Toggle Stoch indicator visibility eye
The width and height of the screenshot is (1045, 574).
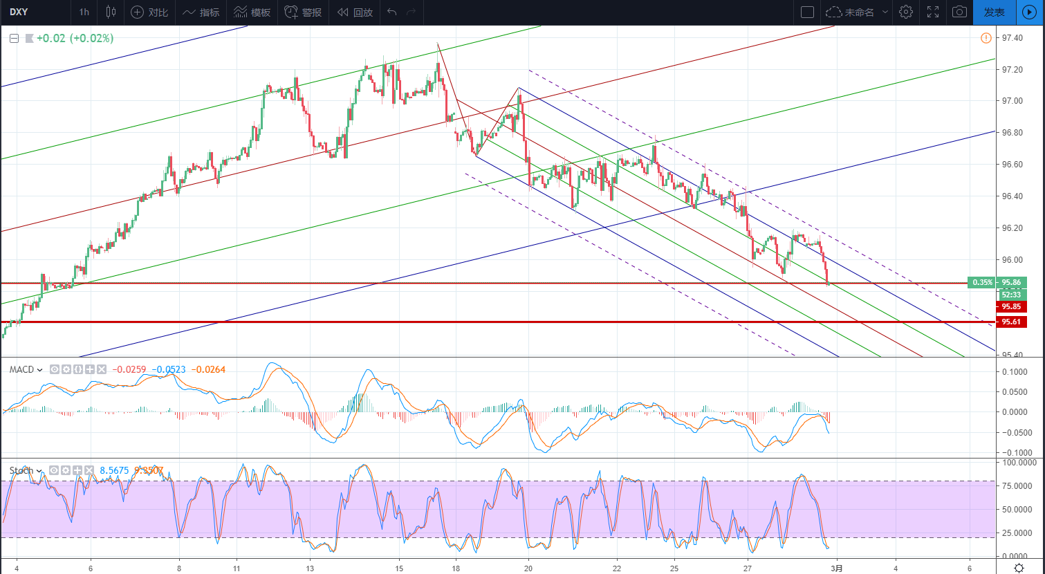tap(54, 470)
